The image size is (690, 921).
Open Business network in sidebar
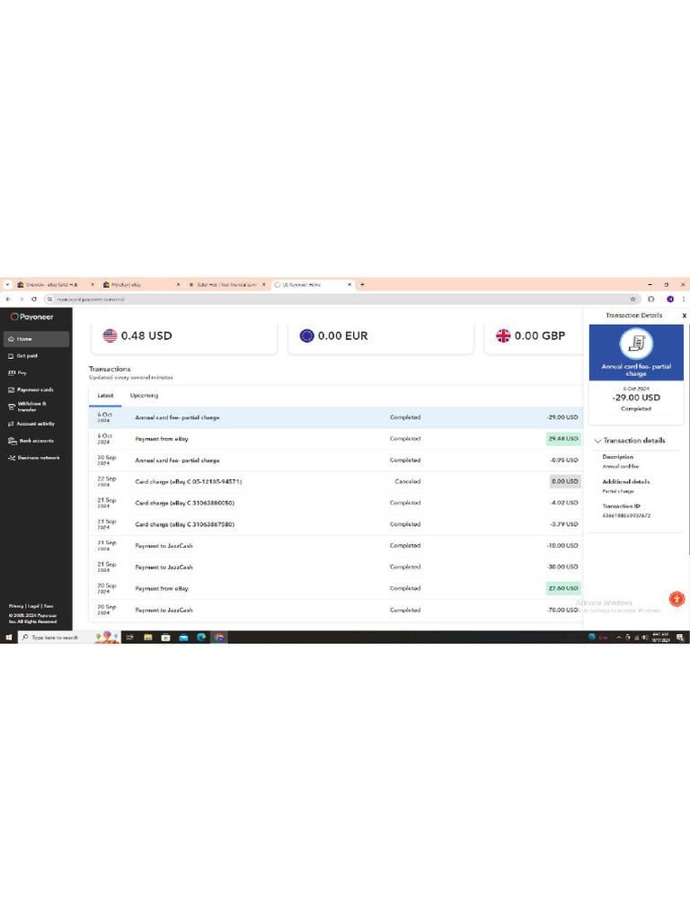pyautogui.click(x=36, y=458)
